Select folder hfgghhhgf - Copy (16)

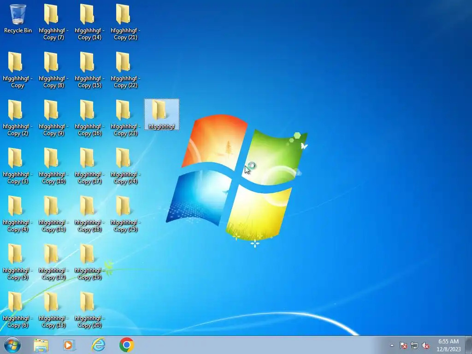coord(89,118)
